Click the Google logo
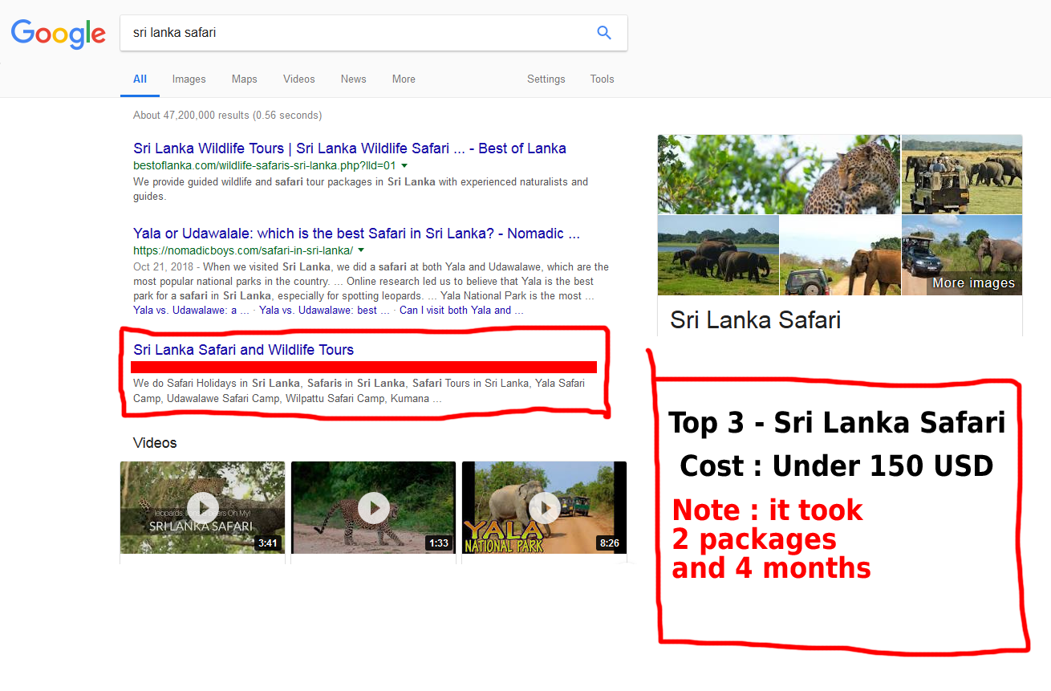This screenshot has height=691, width=1051. pos(58,34)
